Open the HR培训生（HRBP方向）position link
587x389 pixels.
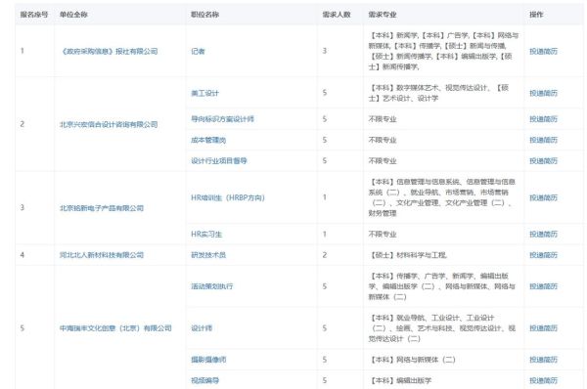click(228, 197)
